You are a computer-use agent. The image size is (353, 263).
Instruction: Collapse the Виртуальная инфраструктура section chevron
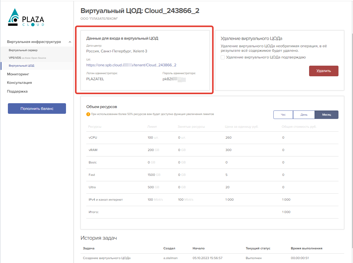[70, 42]
